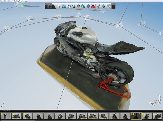Click the panel with pencil toolbar icon
The height and width of the screenshot is (121, 163).
(109, 6)
